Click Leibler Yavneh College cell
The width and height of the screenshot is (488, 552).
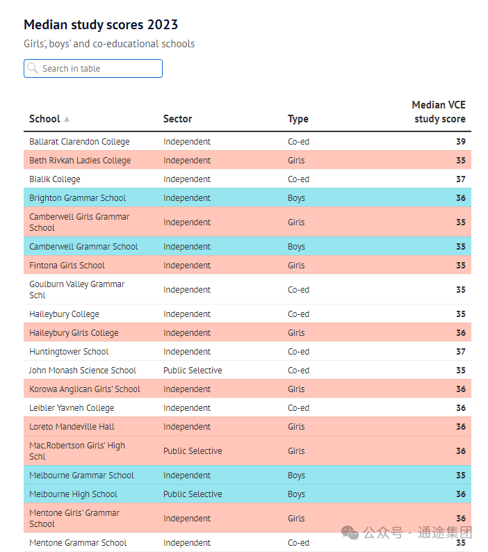(72, 408)
